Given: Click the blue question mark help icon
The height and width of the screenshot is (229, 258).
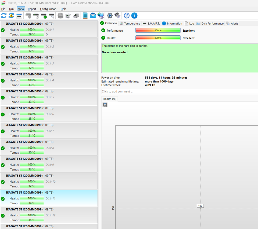Looking at the screenshot, I should pos(127,16).
